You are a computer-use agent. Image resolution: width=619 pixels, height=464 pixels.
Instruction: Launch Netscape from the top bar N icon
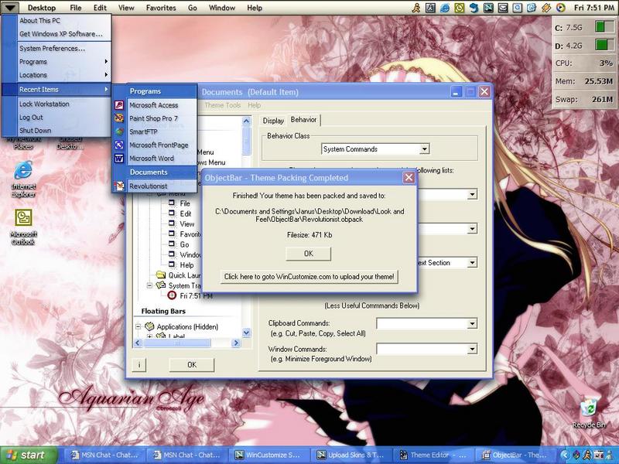pos(488,8)
